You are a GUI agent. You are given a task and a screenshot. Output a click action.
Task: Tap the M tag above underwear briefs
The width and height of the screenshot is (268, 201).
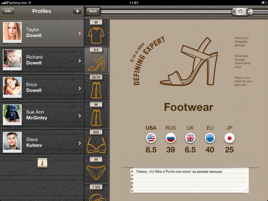96,160
